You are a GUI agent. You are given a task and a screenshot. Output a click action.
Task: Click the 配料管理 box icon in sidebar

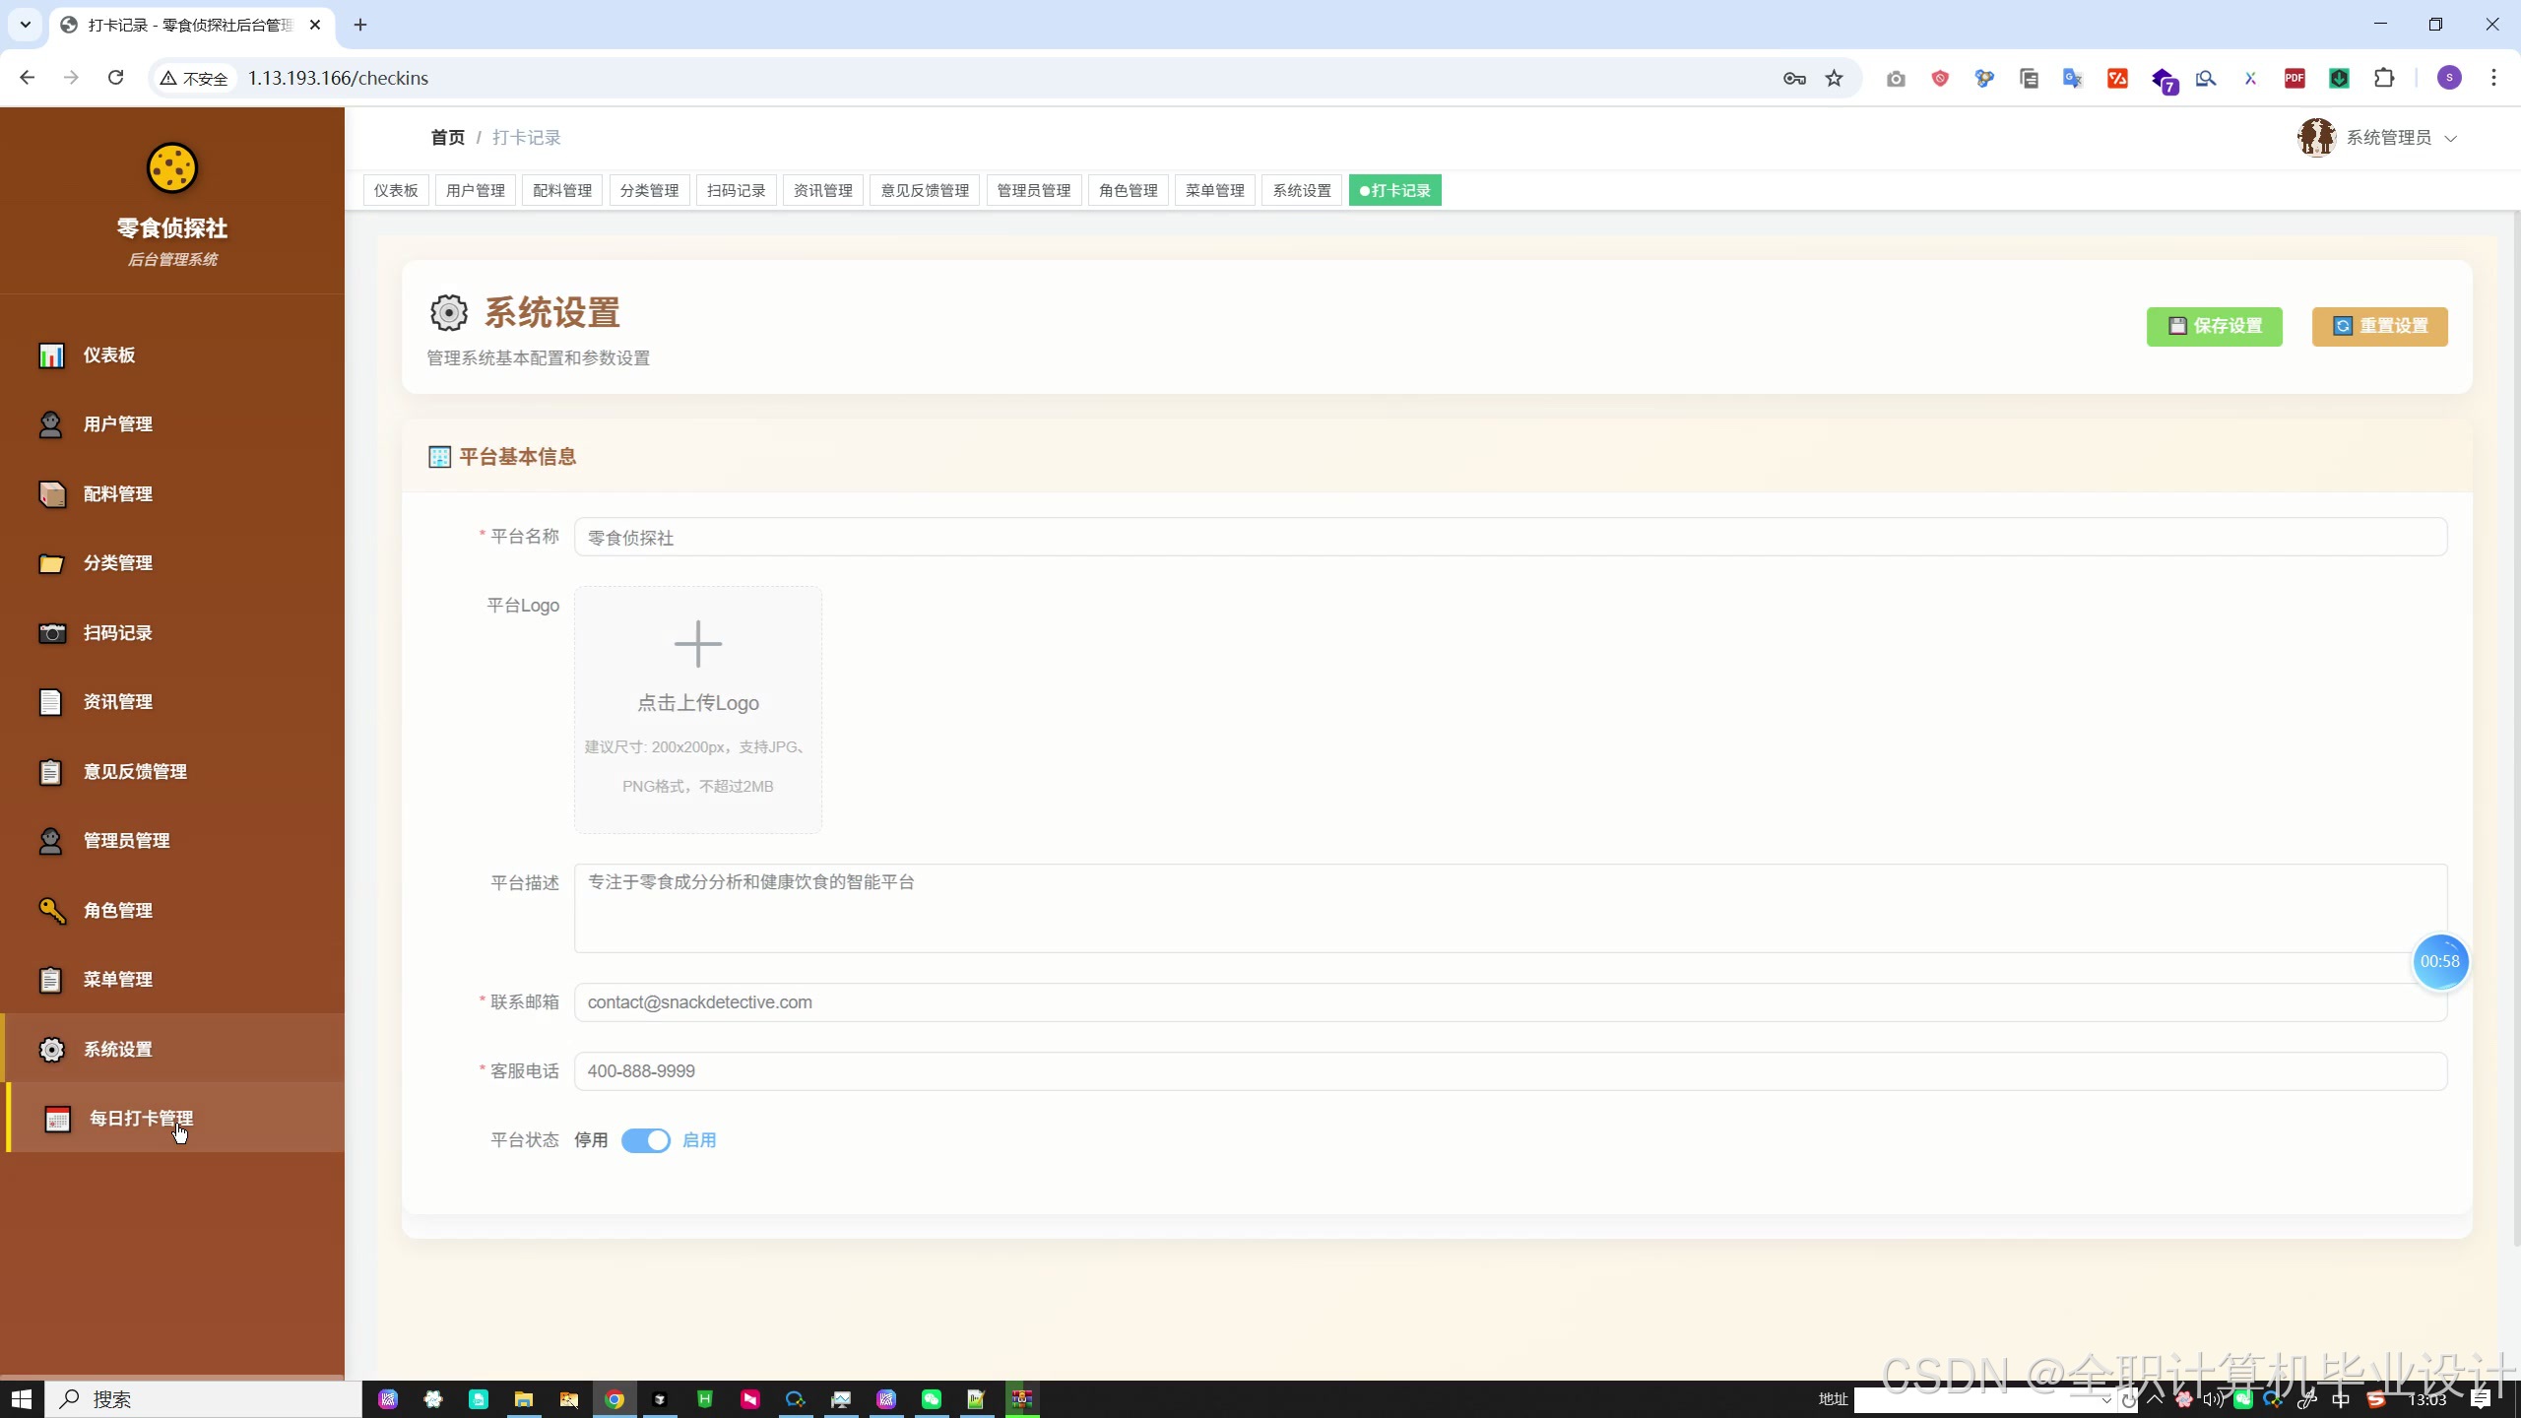click(51, 494)
